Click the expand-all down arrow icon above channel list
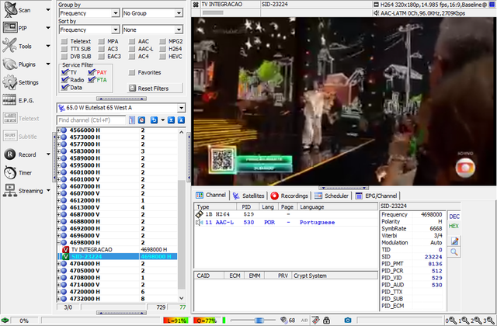The image size is (497, 326). point(171,120)
